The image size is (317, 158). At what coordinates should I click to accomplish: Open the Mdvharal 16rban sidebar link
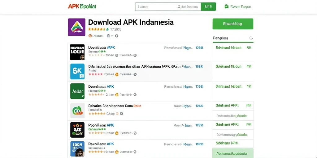(228, 48)
